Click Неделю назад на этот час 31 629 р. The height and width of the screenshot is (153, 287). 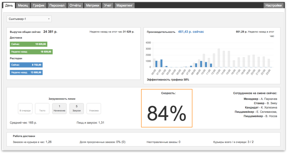pyautogui.click(x=112, y=32)
